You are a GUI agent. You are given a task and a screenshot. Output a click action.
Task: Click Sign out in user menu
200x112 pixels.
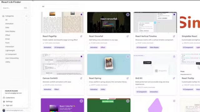pyautogui.click(x=9, y=105)
